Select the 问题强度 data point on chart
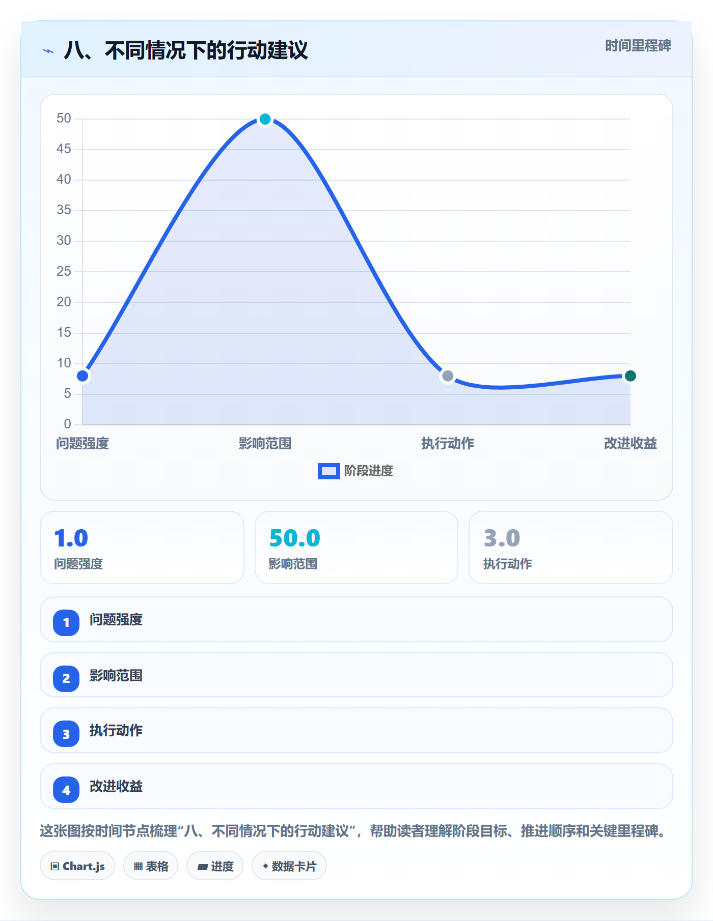This screenshot has width=713, height=921. point(83,376)
